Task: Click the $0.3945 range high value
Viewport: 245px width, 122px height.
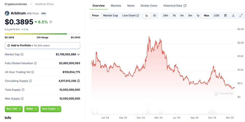Action: [76, 37]
